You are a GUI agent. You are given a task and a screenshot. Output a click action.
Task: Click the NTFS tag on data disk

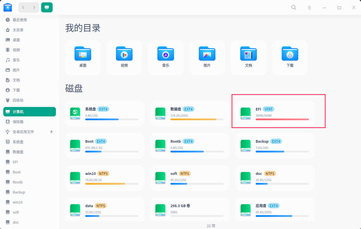point(101,206)
